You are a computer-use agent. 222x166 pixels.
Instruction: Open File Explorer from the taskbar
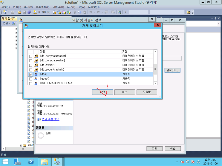(45, 162)
